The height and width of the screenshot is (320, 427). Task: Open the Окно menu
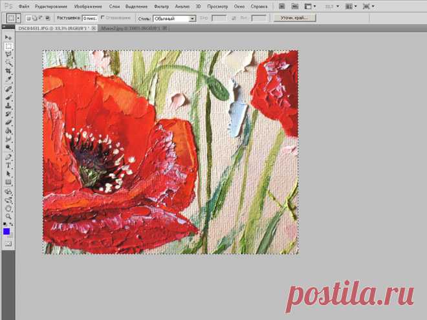tap(239, 6)
